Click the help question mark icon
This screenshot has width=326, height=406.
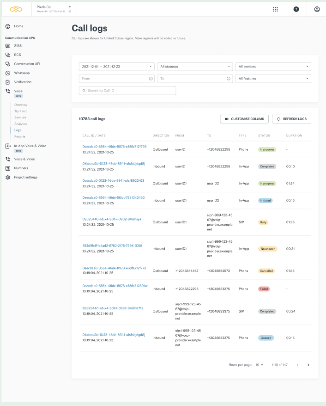[296, 9]
